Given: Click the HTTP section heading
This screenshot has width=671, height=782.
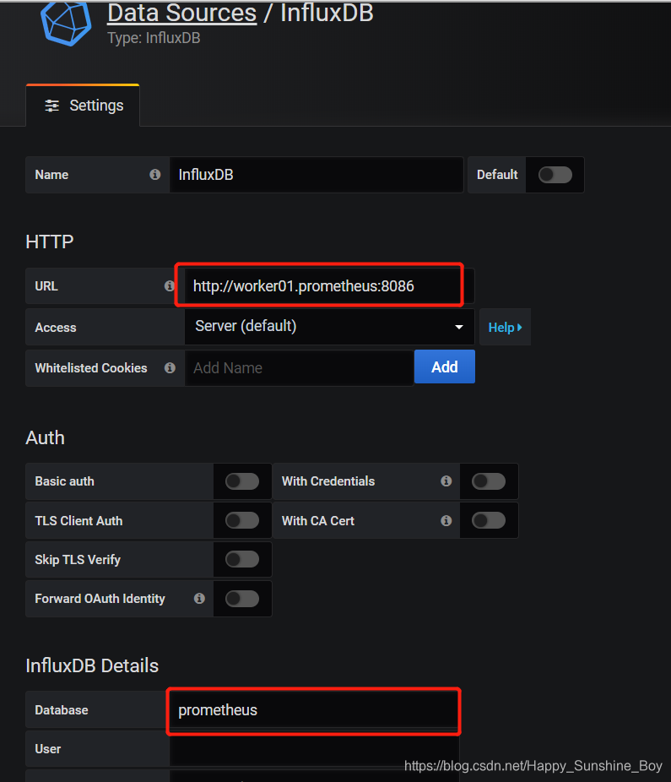Looking at the screenshot, I should (x=49, y=242).
